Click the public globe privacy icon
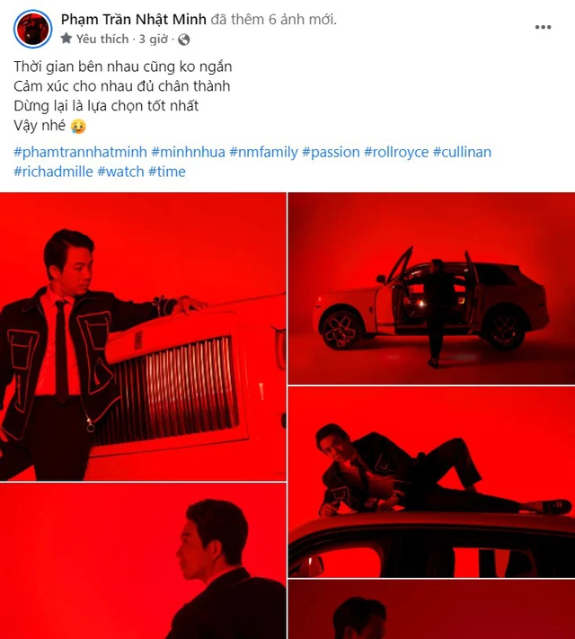Image resolution: width=575 pixels, height=639 pixels. [184, 40]
